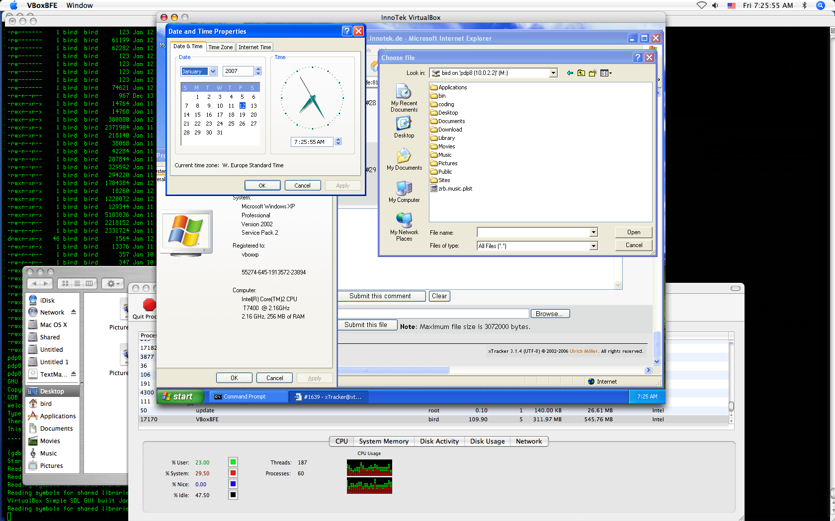Switch to the Network tab in Activity Monitor

point(529,441)
